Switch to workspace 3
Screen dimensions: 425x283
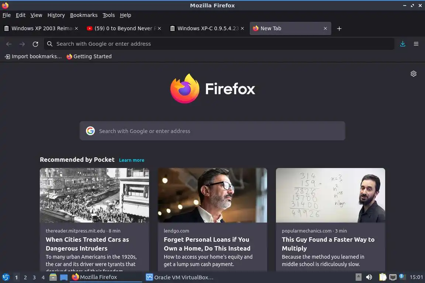point(34,277)
